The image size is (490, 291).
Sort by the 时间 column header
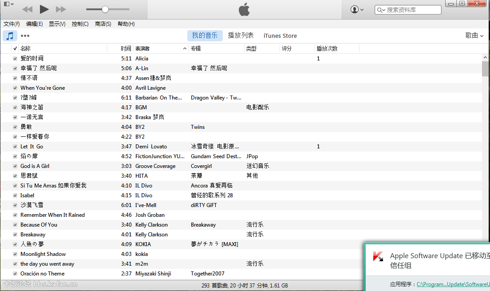click(x=126, y=48)
